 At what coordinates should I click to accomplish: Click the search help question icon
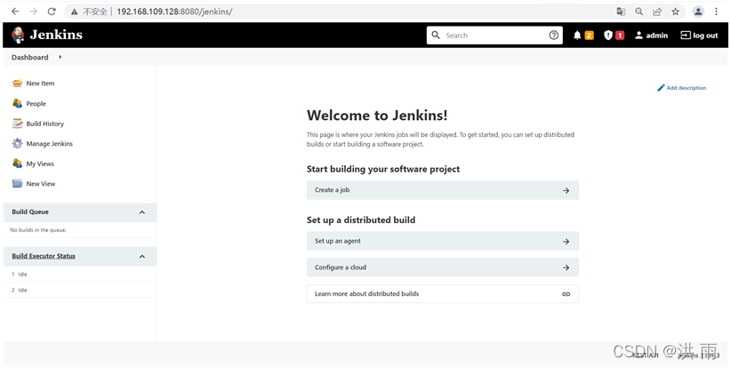(x=553, y=36)
